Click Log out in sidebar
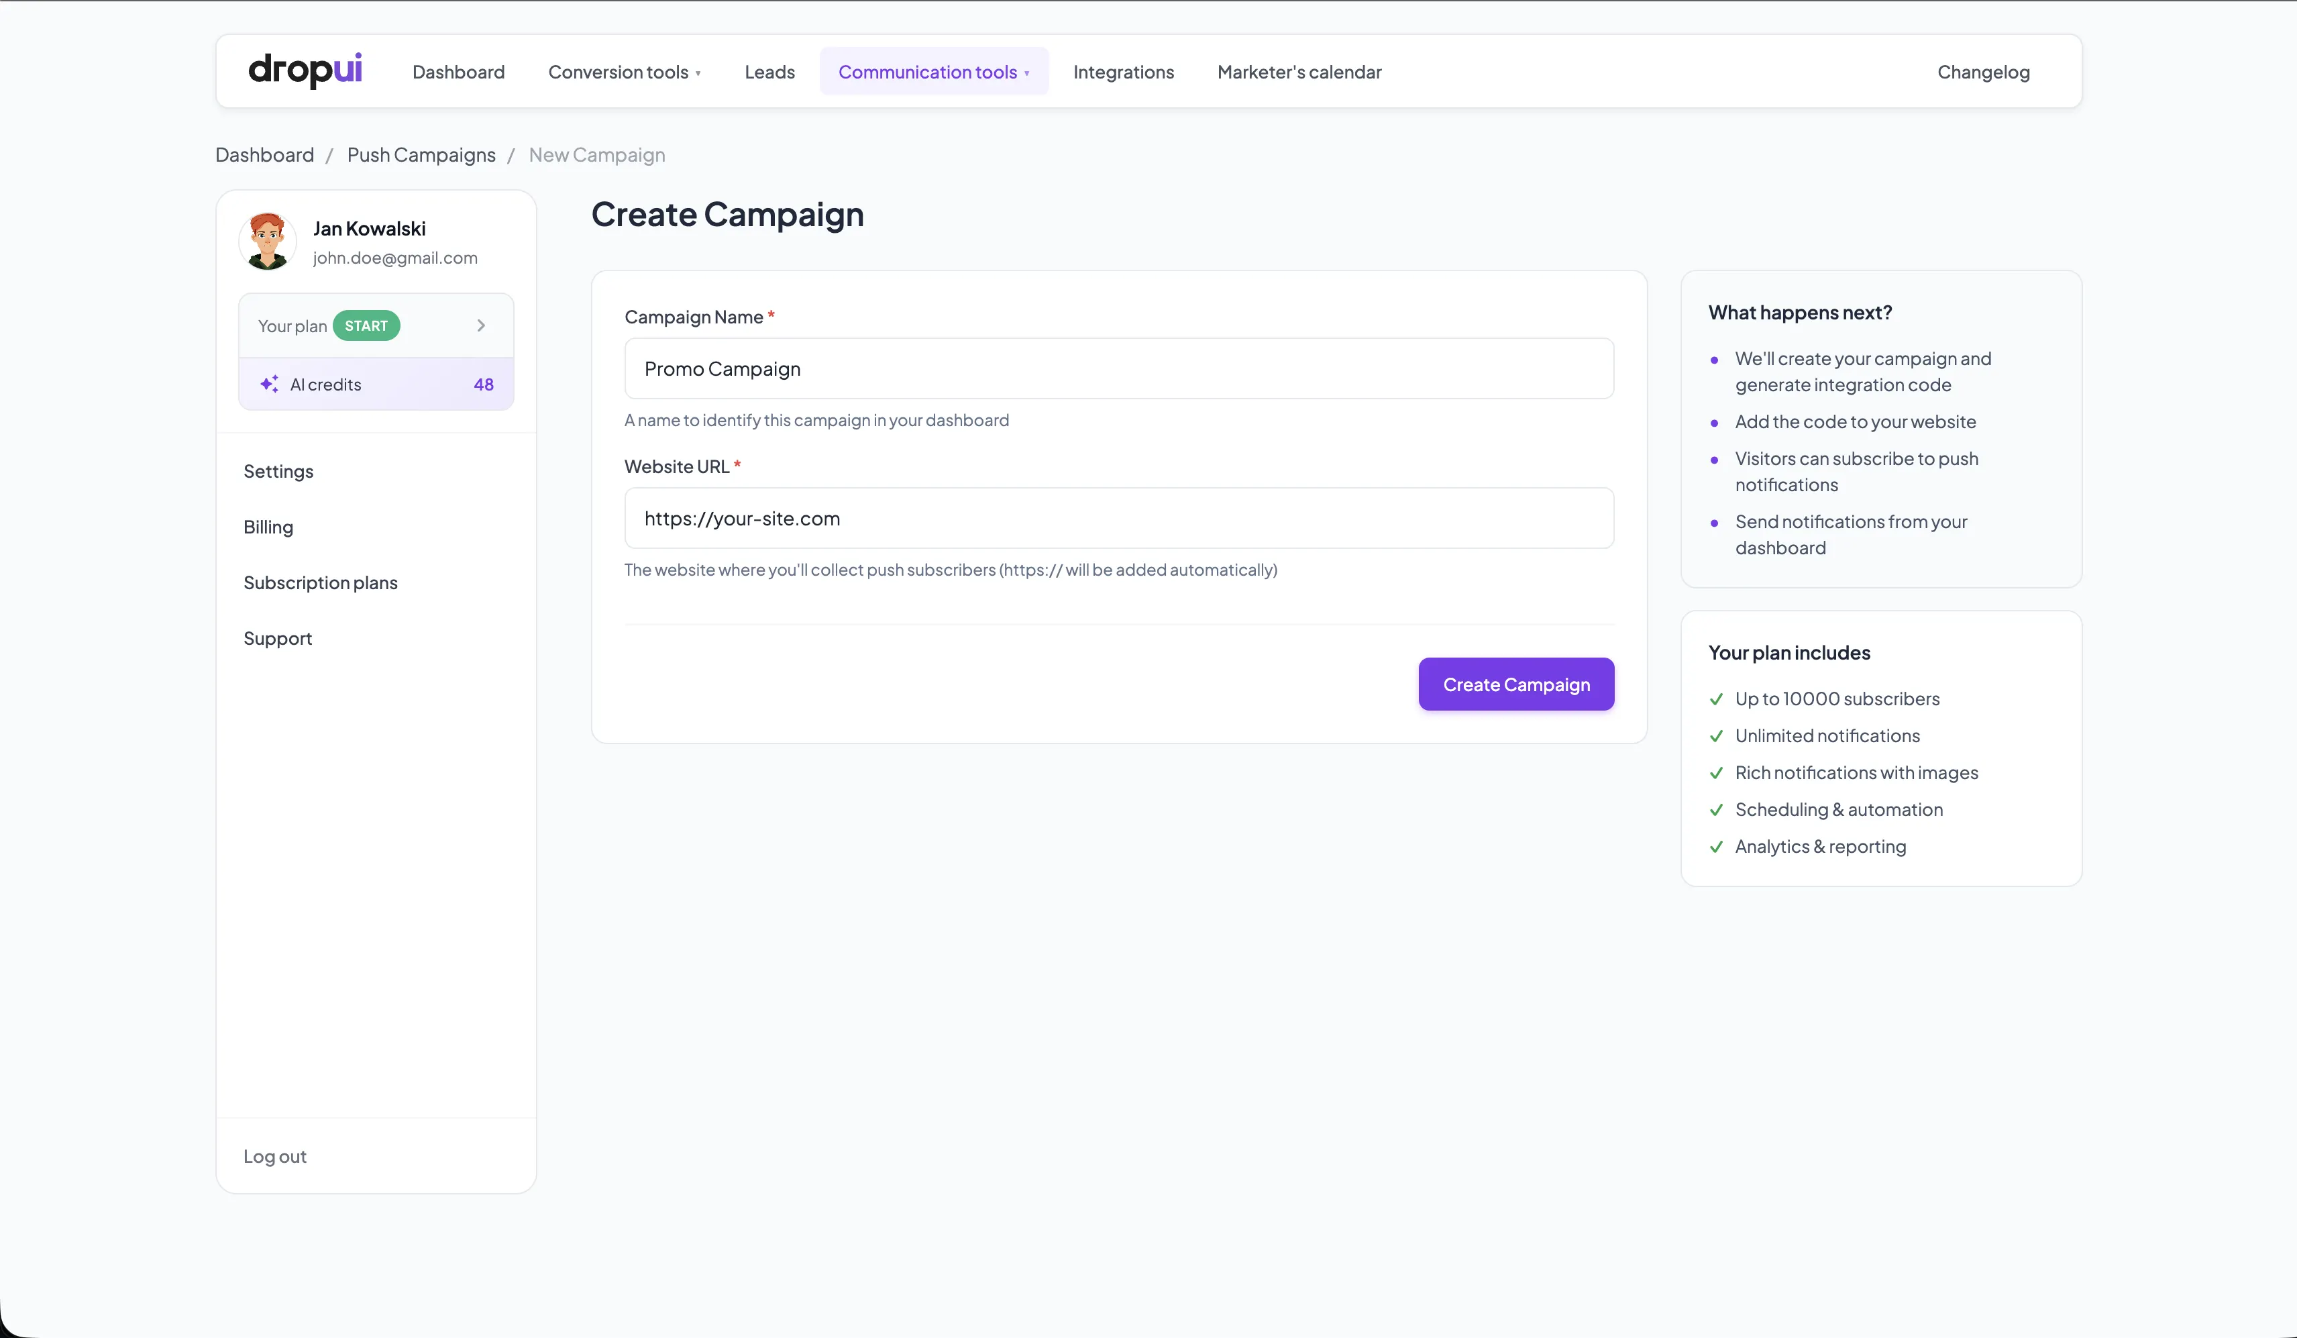2297x1338 pixels. (x=274, y=1155)
